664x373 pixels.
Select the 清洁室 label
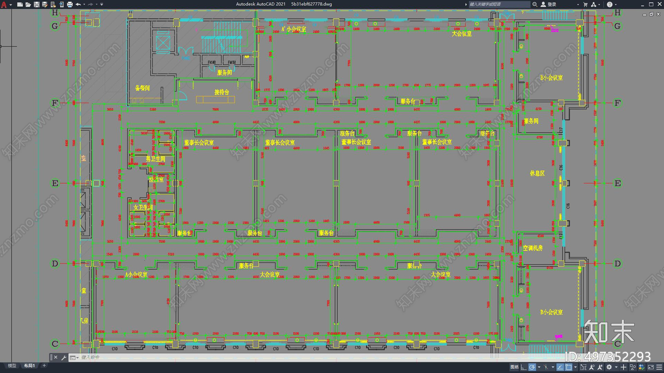click(156, 179)
